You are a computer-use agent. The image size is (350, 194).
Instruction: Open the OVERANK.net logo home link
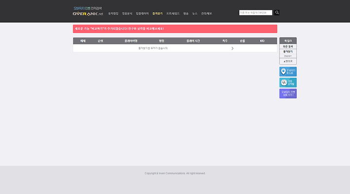click(x=88, y=14)
